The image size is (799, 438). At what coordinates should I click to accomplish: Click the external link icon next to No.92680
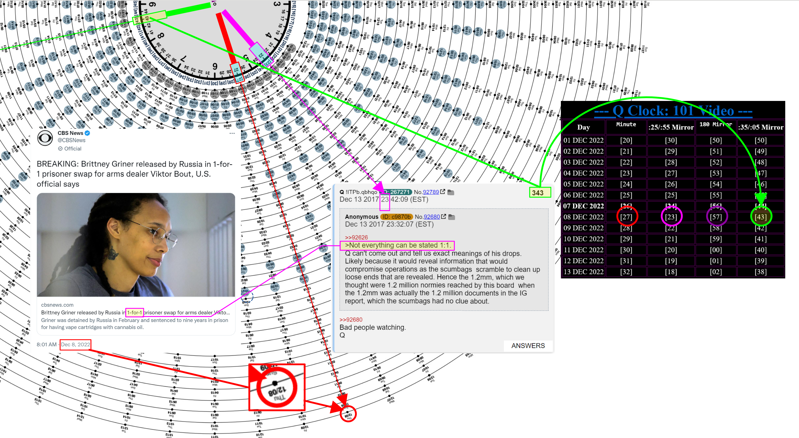click(444, 216)
